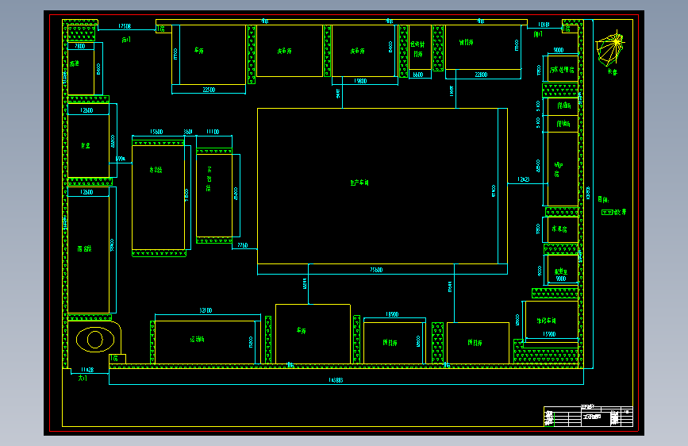Click the 大门 gate label
The height and width of the screenshot is (446, 688).
click(x=83, y=378)
